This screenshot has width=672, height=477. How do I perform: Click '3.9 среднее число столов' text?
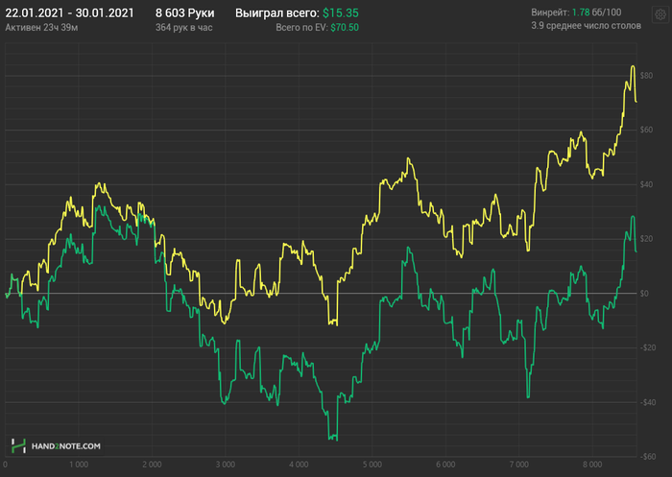point(587,26)
